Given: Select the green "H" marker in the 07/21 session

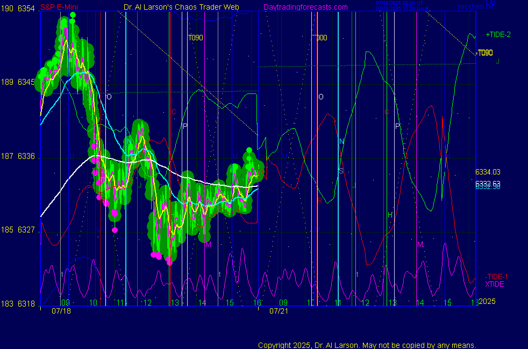Looking at the screenshot, I should [x=390, y=215].
